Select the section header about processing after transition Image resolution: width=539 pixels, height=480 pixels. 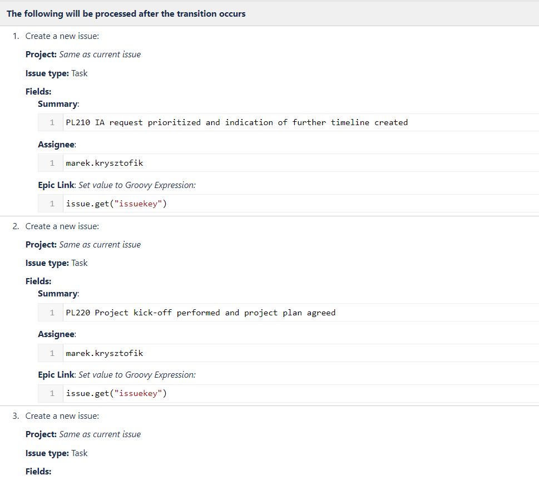[x=126, y=14]
